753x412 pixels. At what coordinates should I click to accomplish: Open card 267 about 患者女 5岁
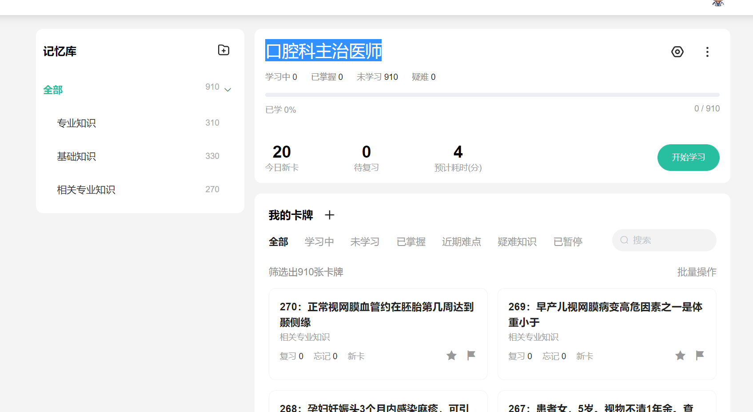point(607,401)
